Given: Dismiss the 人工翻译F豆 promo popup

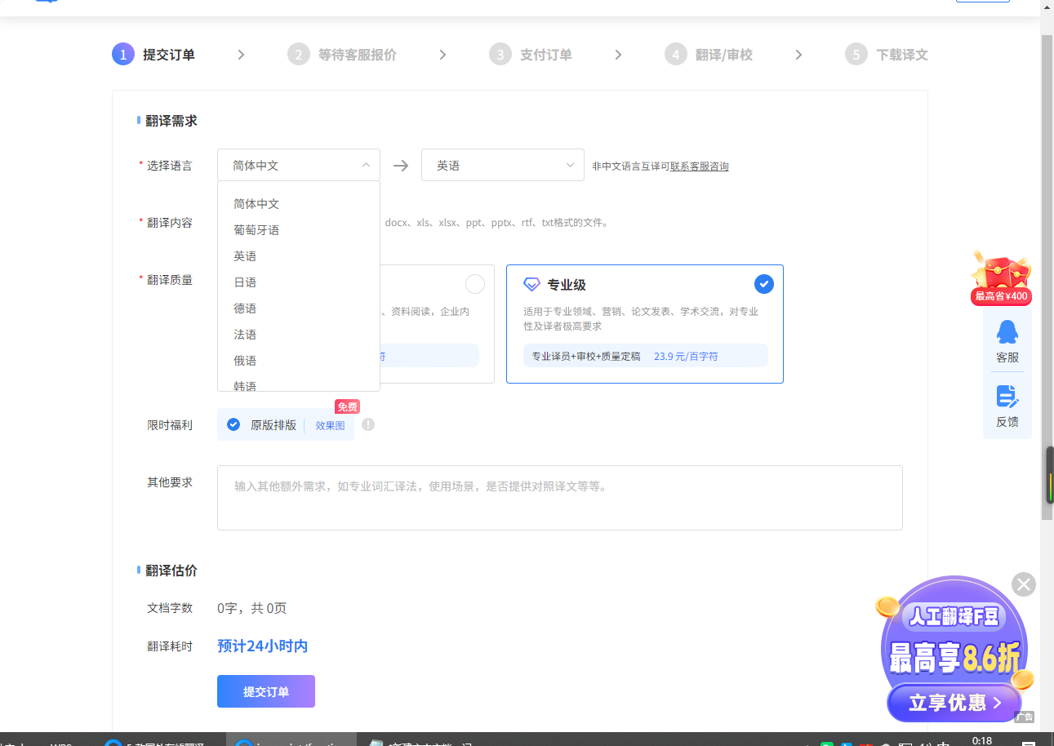Looking at the screenshot, I should pyautogui.click(x=1023, y=584).
